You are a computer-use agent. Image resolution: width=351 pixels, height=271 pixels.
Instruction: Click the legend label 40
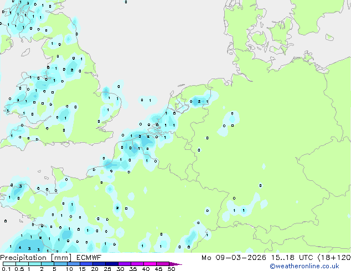pyautogui.click(x=146, y=269)
